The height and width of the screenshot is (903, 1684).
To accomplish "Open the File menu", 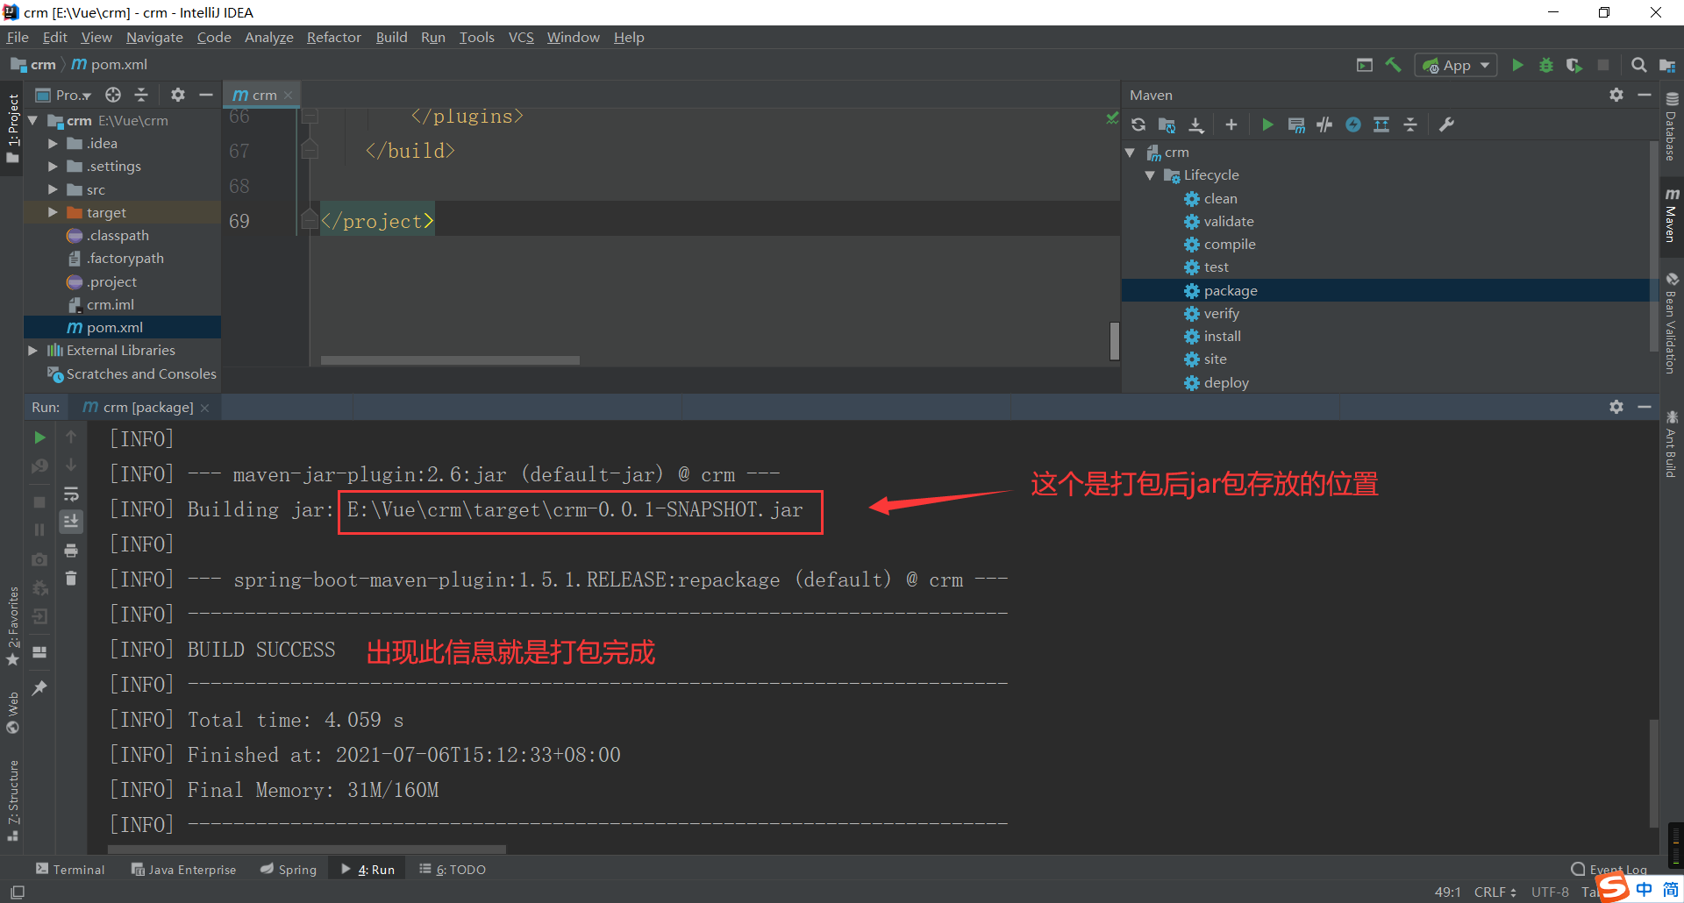I will coord(18,37).
